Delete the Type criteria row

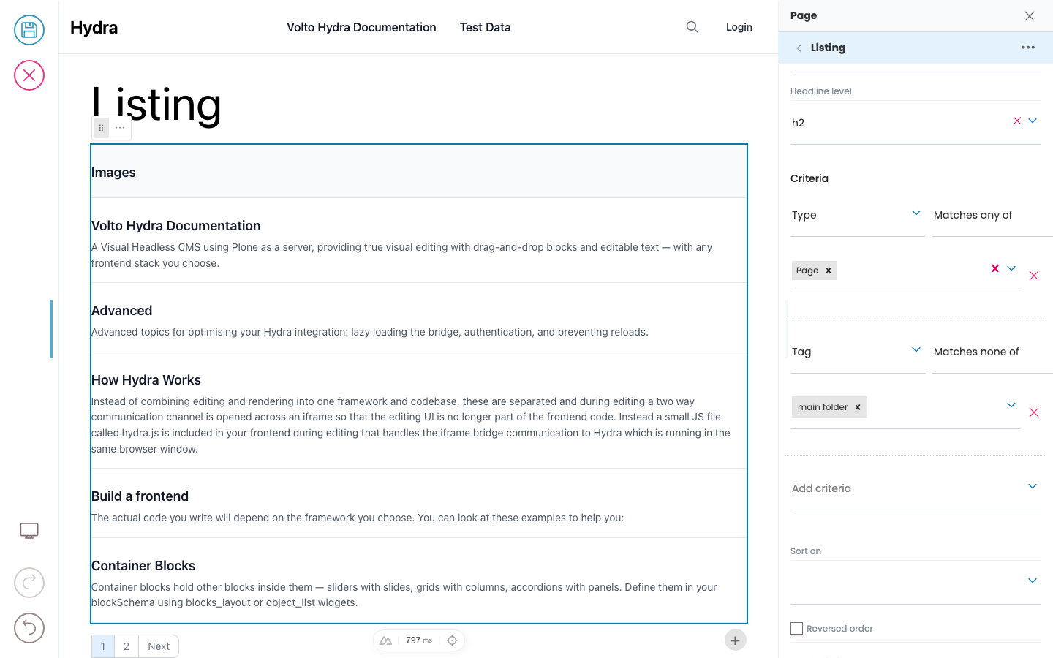click(x=1034, y=276)
